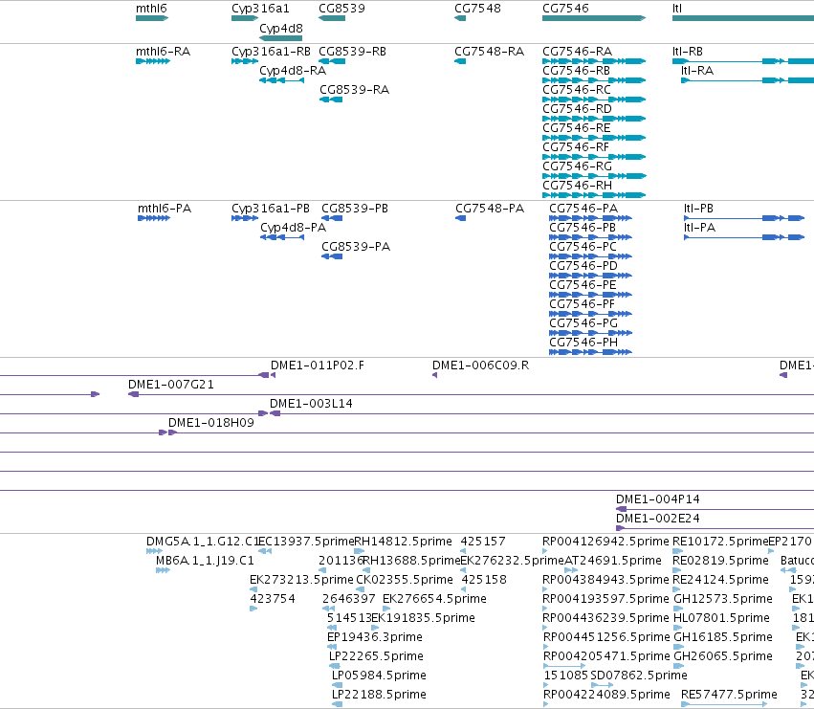Select protein Cyp4d8-PA

pos(282,237)
